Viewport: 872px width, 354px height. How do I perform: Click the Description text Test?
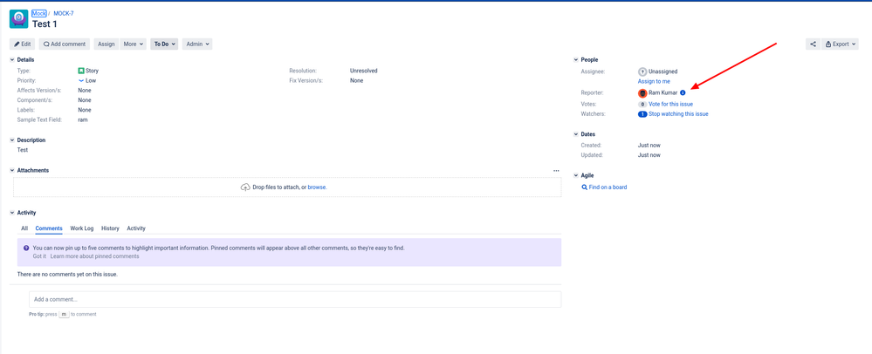22,150
